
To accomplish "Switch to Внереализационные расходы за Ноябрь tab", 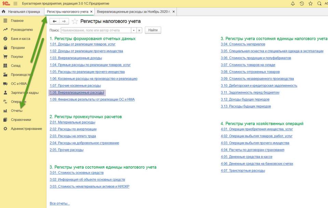I will (134, 12).
